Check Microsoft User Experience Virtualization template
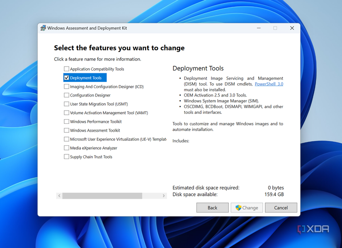Image resolution: width=342 pixels, height=248 pixels. (66, 139)
